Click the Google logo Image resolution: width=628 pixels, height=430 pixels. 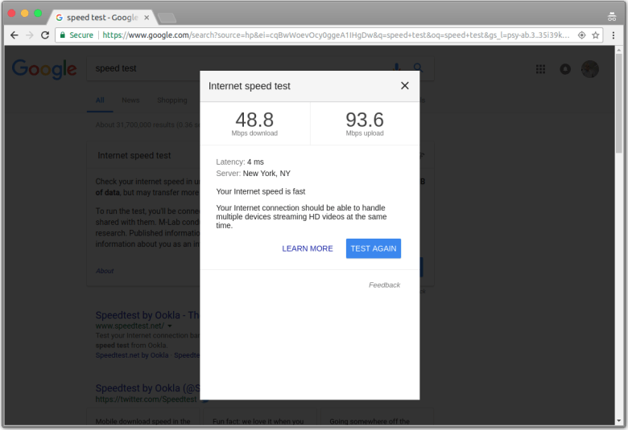click(44, 69)
